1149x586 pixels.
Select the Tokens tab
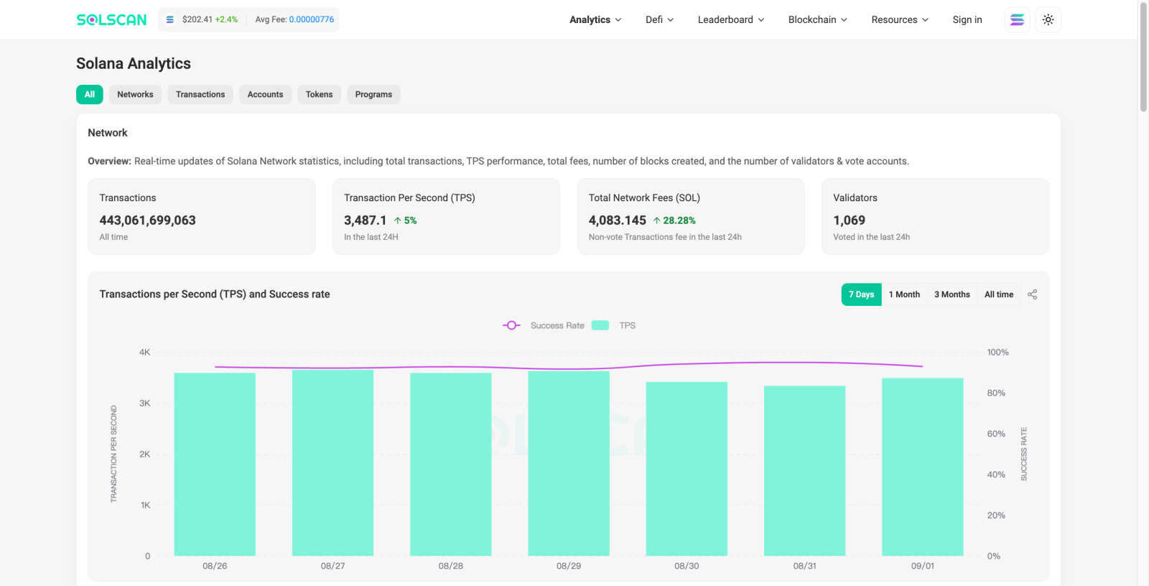[319, 95]
